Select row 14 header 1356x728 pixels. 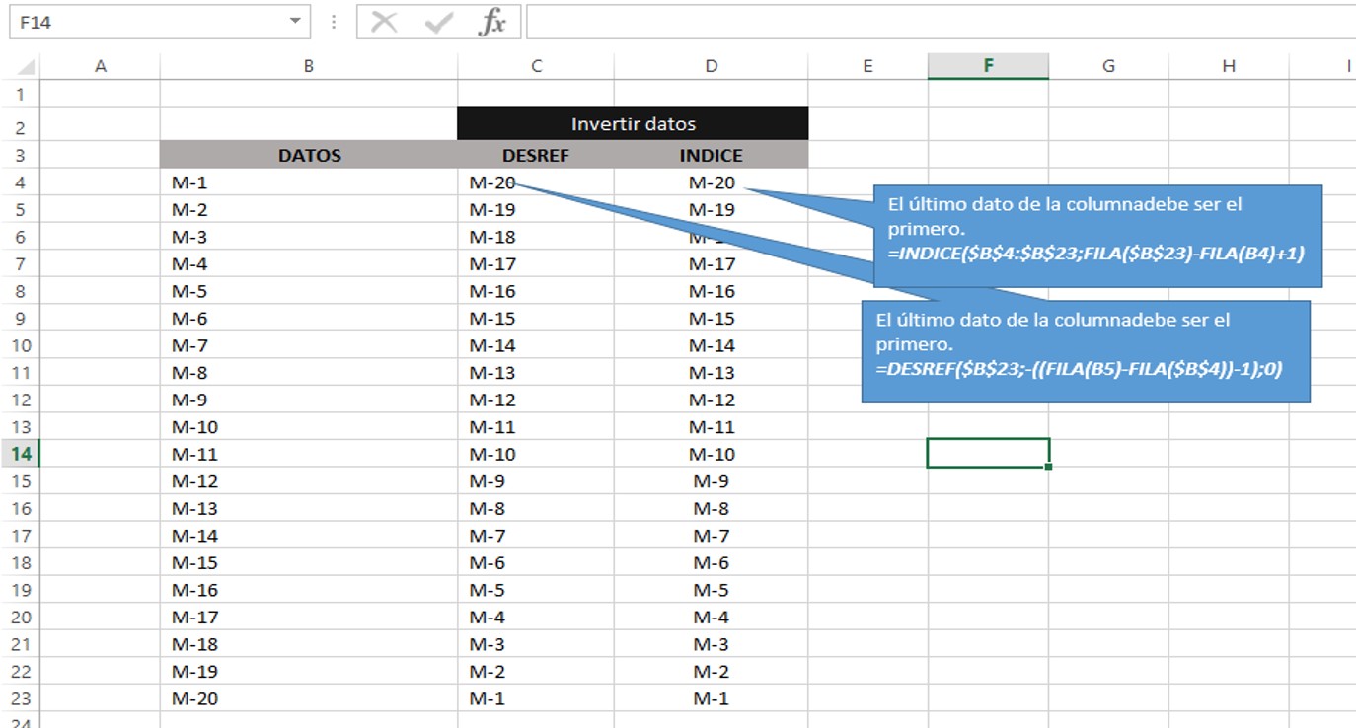click(21, 454)
